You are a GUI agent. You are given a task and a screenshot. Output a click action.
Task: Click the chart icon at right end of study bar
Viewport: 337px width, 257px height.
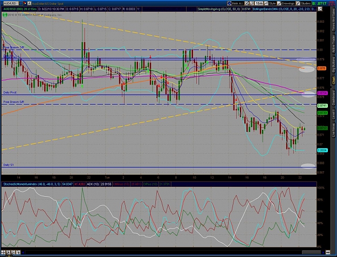(x=320, y=9)
